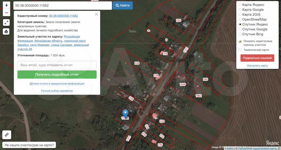Focus the cadastral number search field

(x=62, y=5)
